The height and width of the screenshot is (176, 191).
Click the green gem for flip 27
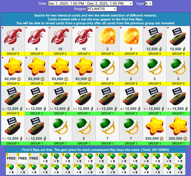pyautogui.click(x=124, y=167)
